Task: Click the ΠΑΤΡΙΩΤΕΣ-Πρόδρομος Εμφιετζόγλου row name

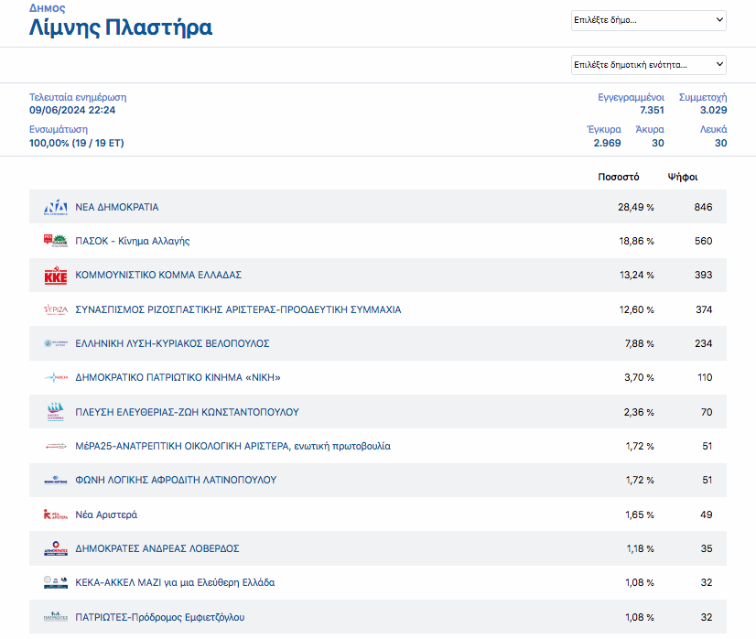Action: tap(159, 617)
